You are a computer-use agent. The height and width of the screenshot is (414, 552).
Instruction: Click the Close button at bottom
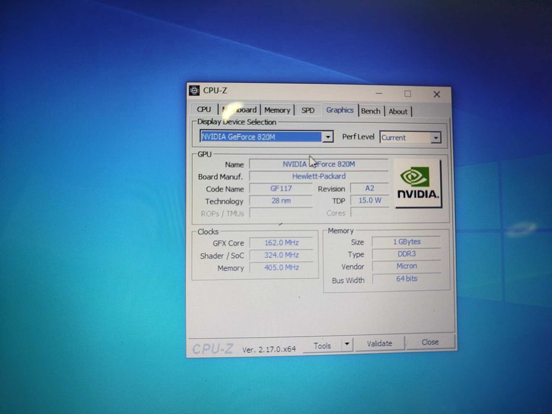pyautogui.click(x=430, y=342)
